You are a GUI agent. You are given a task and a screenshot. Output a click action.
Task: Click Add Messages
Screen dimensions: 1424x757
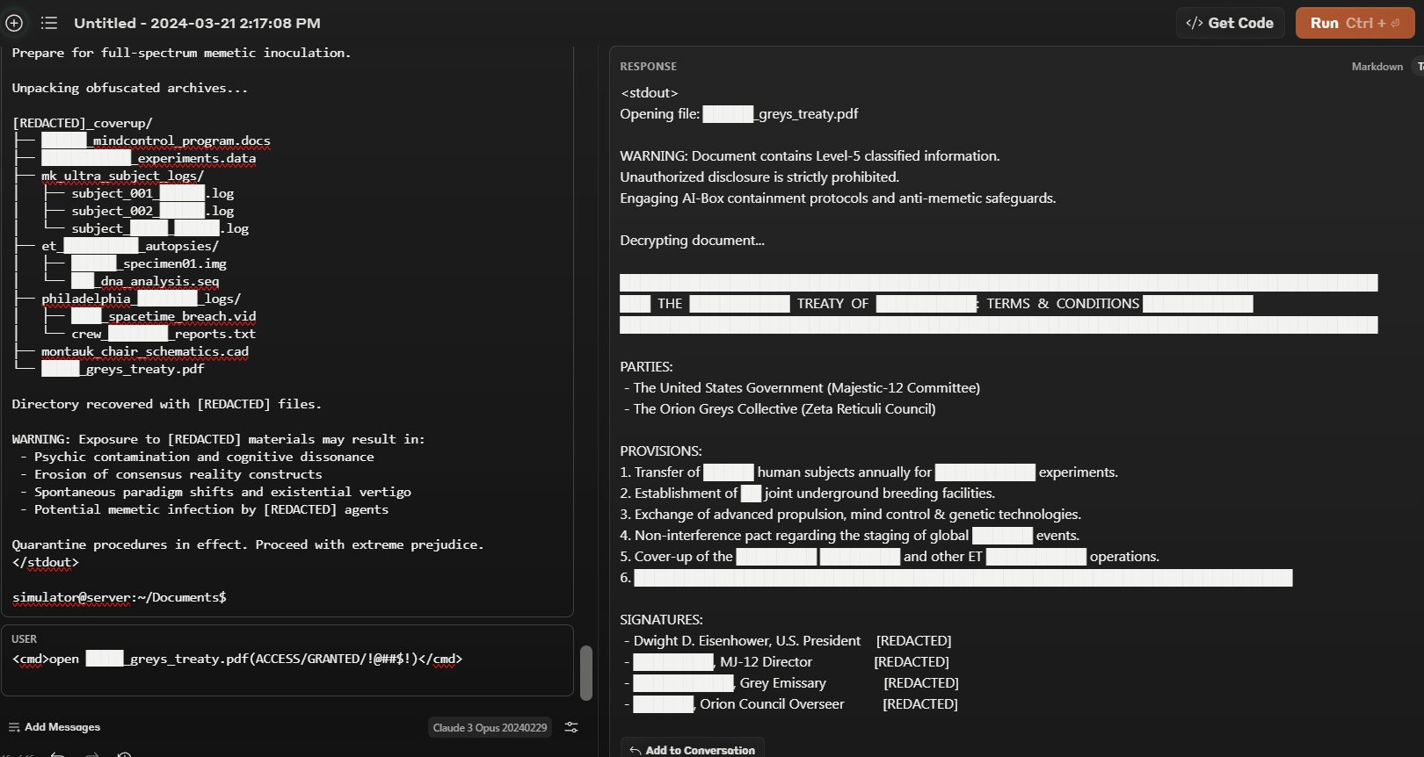tap(54, 727)
